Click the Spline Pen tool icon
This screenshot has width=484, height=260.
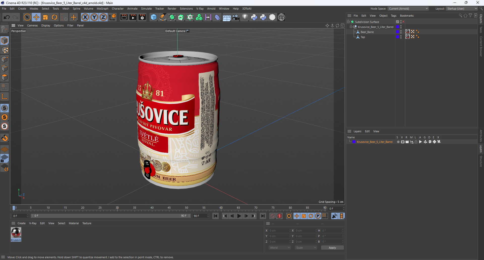(163, 17)
